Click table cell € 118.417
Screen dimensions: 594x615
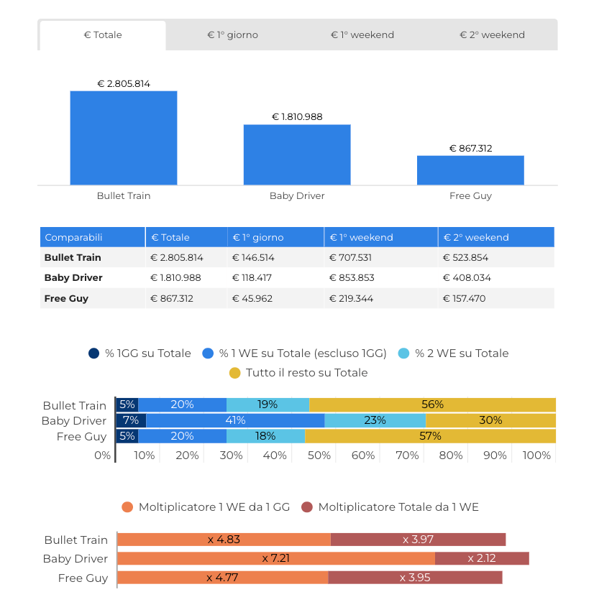[276, 278]
